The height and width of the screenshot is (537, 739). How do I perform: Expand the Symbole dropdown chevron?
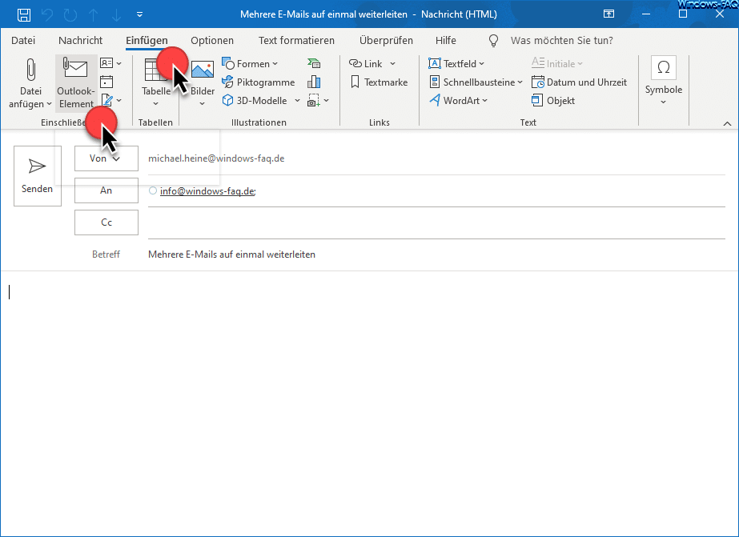[663, 102]
